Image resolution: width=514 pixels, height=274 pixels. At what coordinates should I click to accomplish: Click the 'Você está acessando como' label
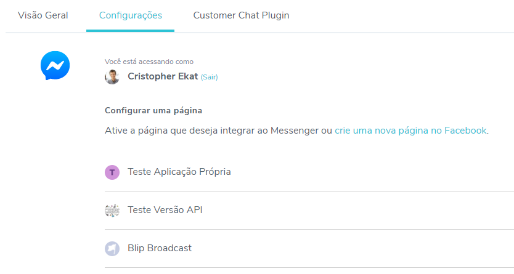[149, 62]
